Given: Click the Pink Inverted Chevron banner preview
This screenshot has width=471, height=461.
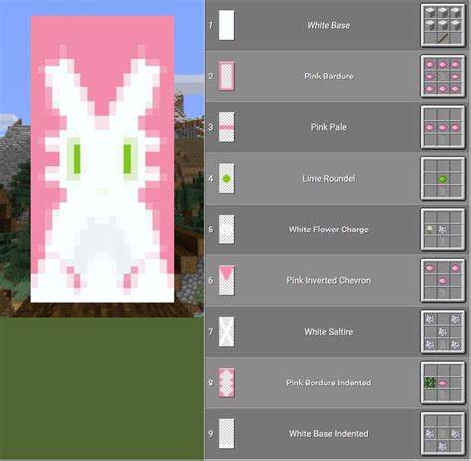Looking at the screenshot, I should click(x=227, y=280).
